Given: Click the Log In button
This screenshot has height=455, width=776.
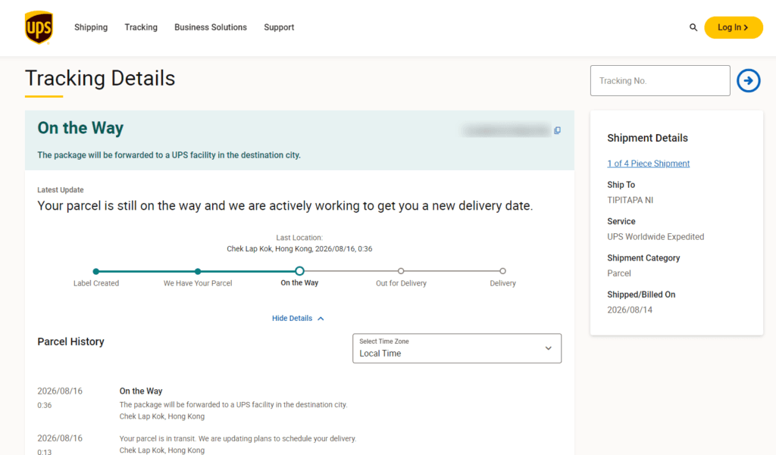Looking at the screenshot, I should click(734, 27).
